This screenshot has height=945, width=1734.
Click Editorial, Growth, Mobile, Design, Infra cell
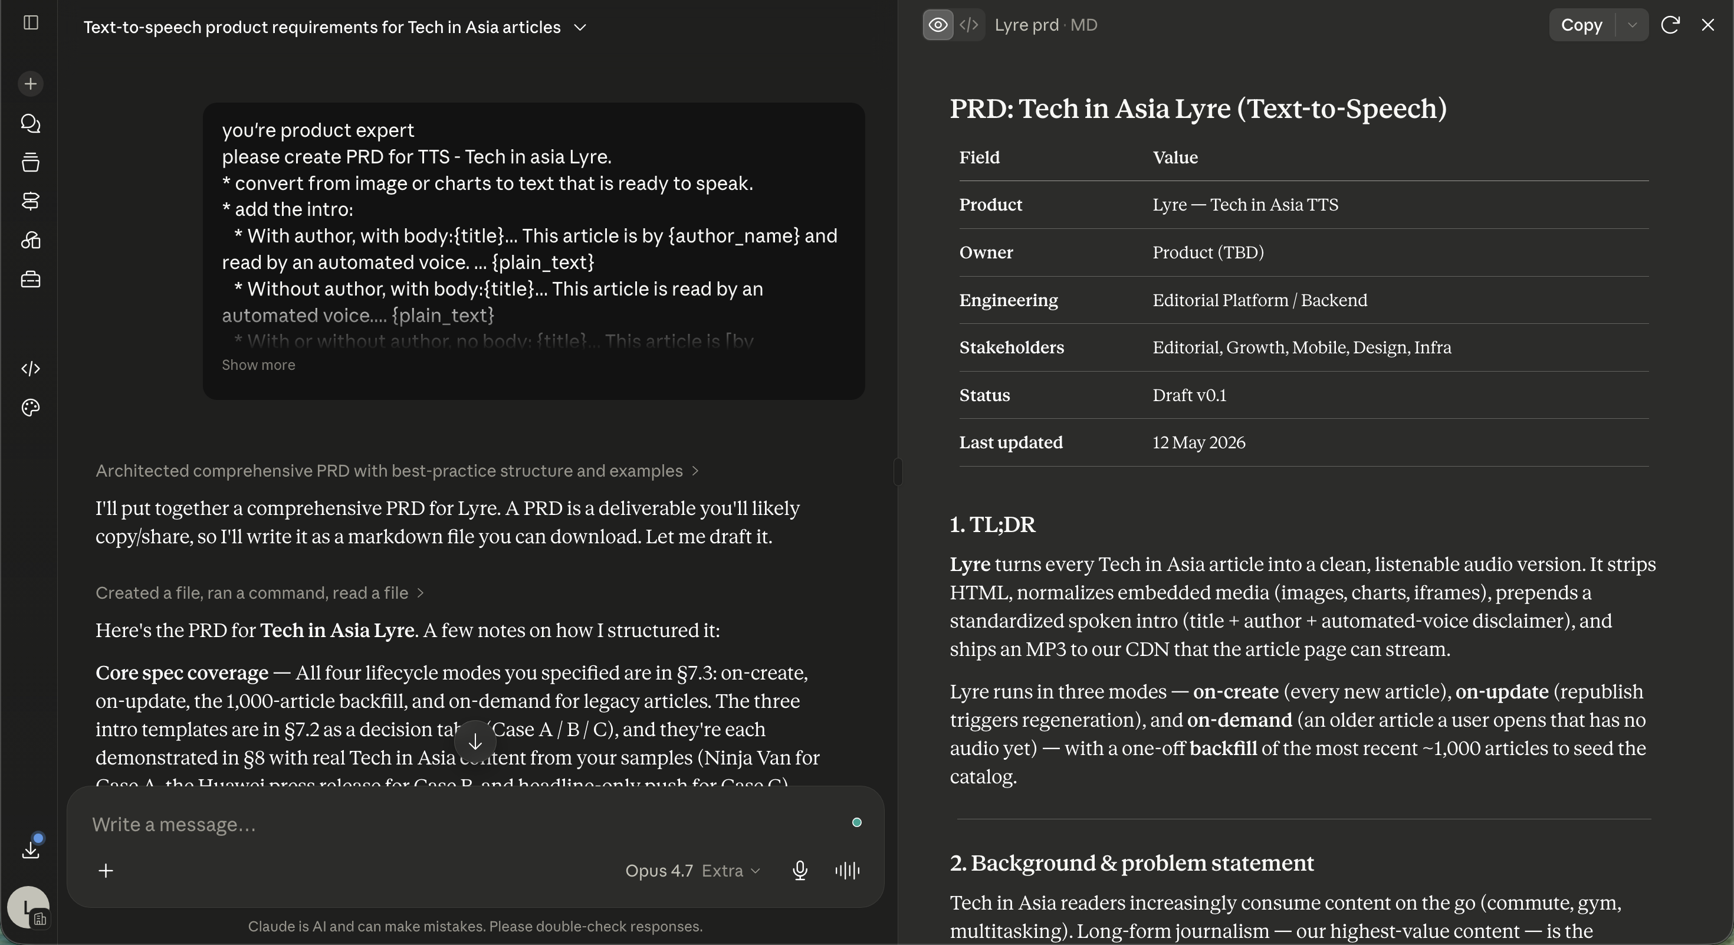1302,348
